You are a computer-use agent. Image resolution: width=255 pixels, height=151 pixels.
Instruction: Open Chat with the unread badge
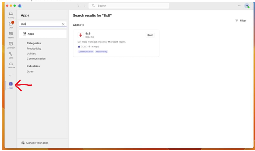point(11,25)
